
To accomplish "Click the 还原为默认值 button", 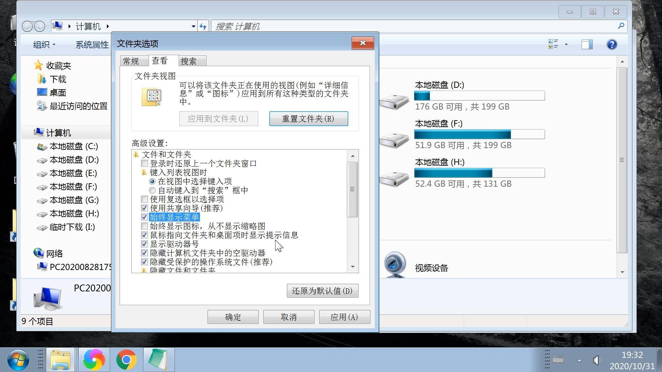I will click(322, 291).
